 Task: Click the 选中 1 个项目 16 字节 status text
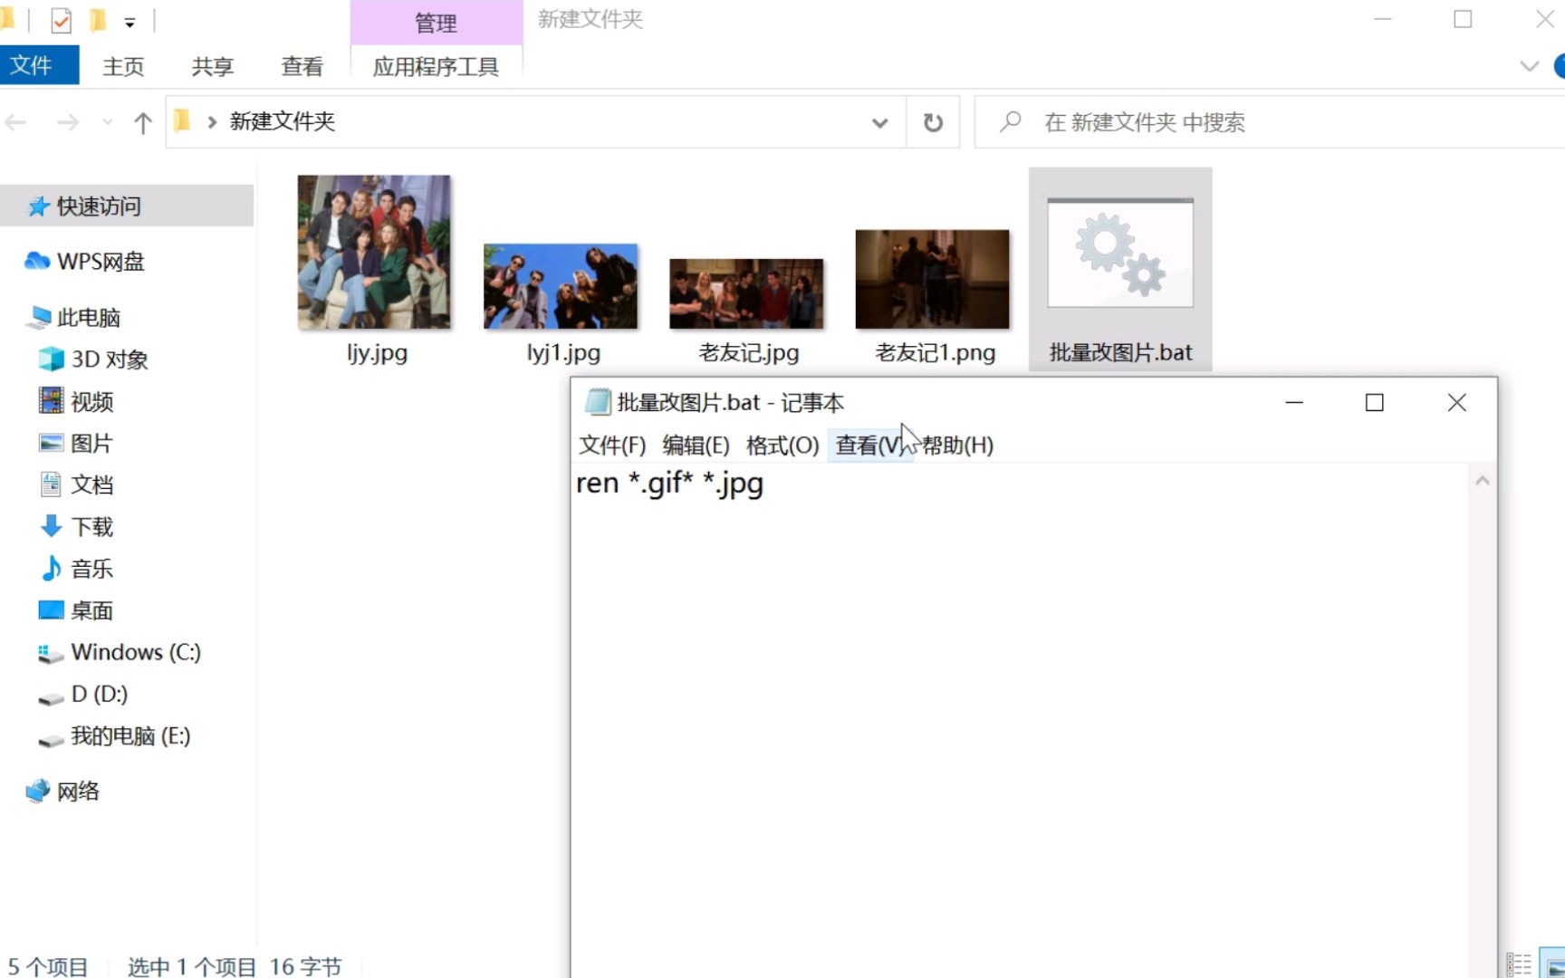pyautogui.click(x=235, y=966)
